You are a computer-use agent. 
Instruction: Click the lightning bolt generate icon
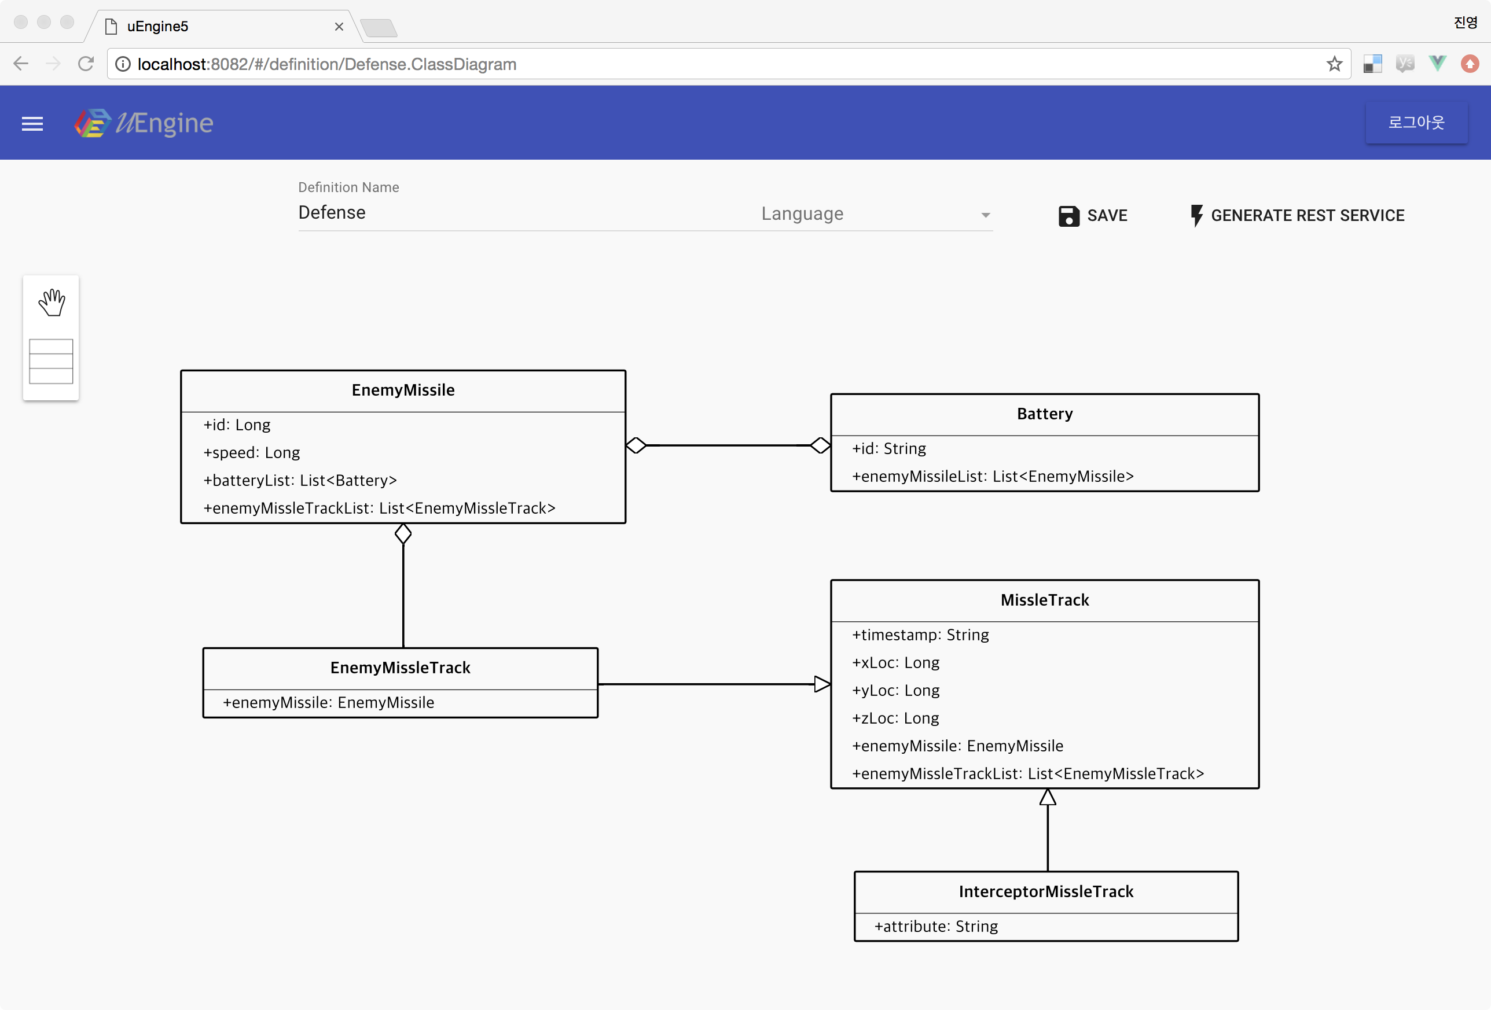point(1196,216)
